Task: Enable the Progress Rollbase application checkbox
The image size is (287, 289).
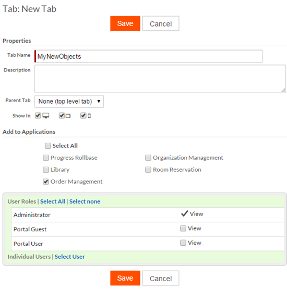Action: click(x=46, y=158)
